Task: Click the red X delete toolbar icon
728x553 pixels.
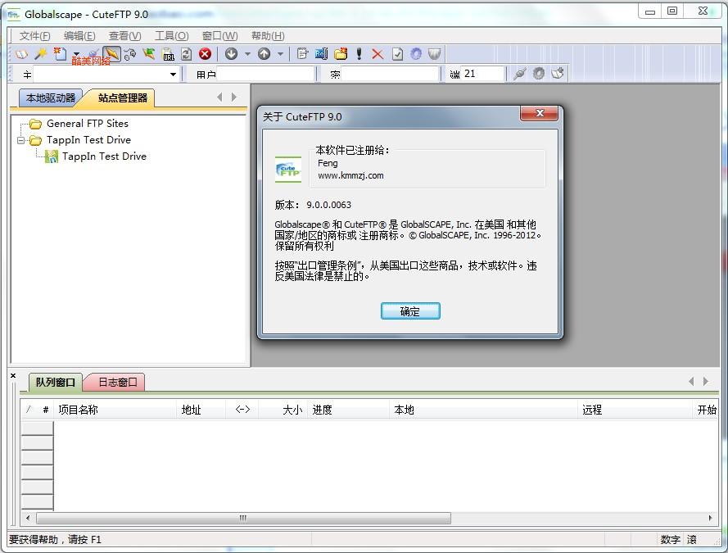Action: point(378,54)
